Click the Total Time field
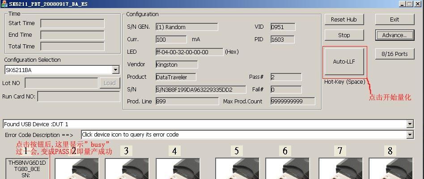 (72, 46)
